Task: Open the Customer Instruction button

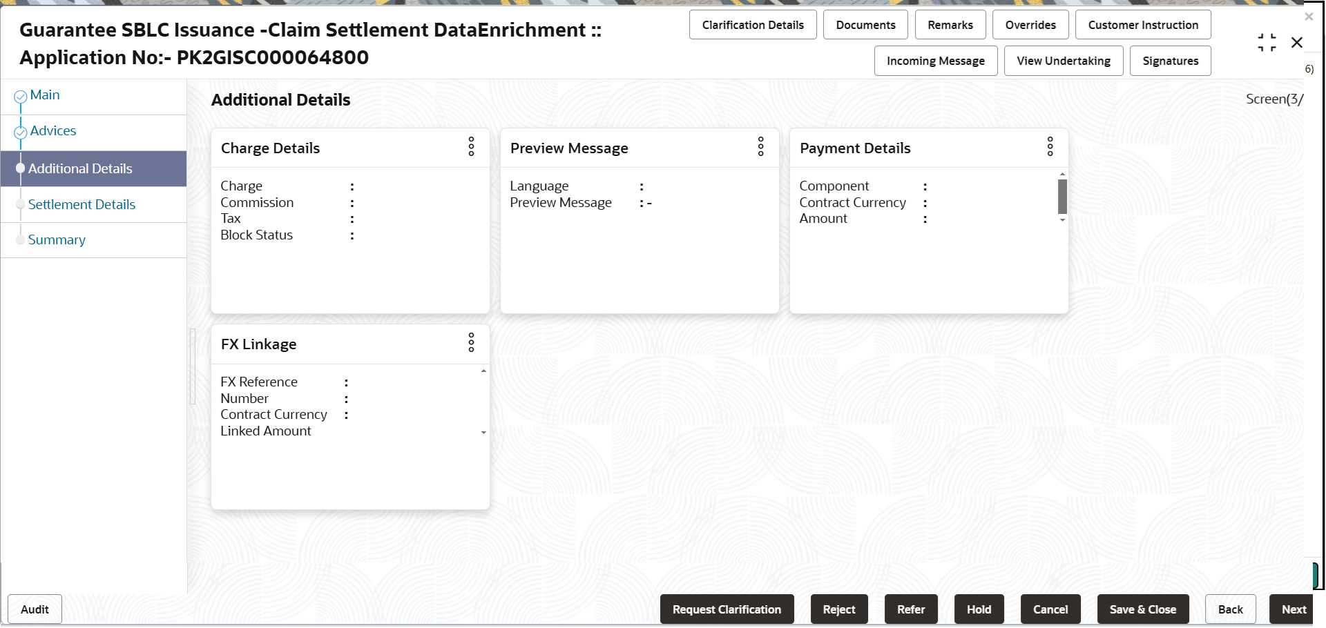Action: click(x=1143, y=25)
